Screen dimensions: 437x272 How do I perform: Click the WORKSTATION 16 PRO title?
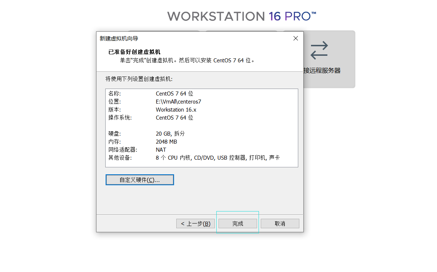[x=242, y=16]
